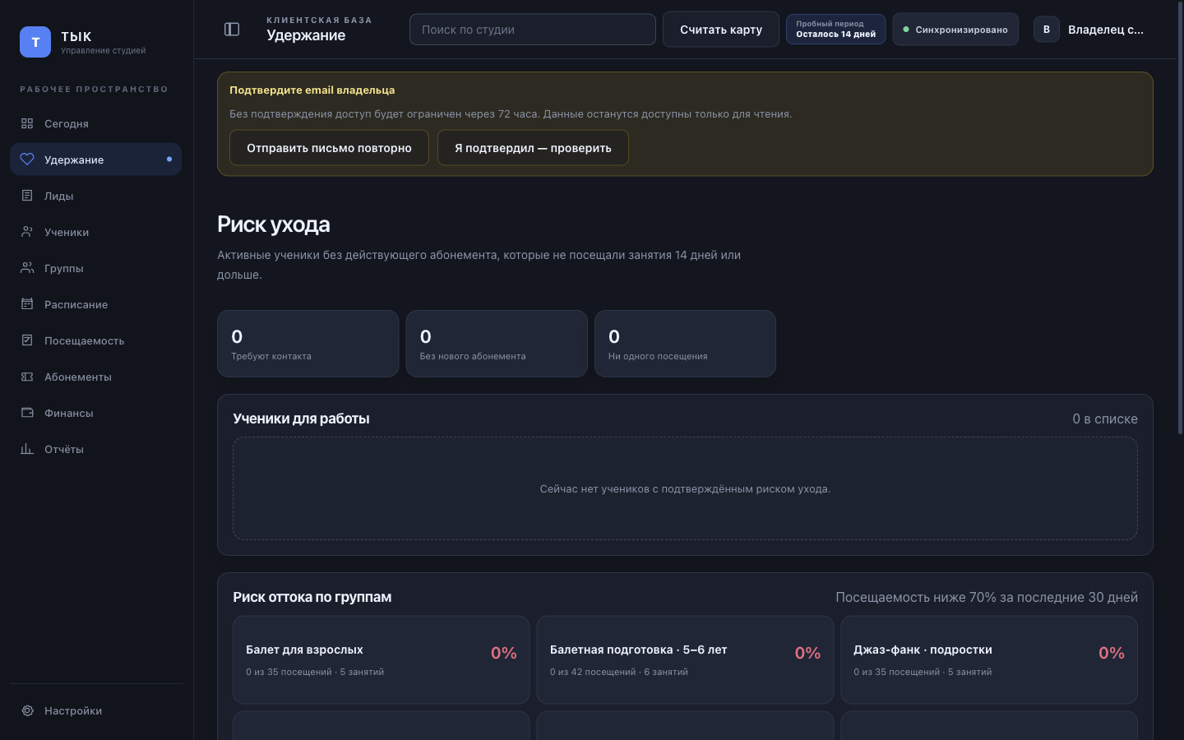Open the Балет для взрослых group card
Image resolution: width=1184 pixels, height=740 pixels.
pyautogui.click(x=382, y=659)
